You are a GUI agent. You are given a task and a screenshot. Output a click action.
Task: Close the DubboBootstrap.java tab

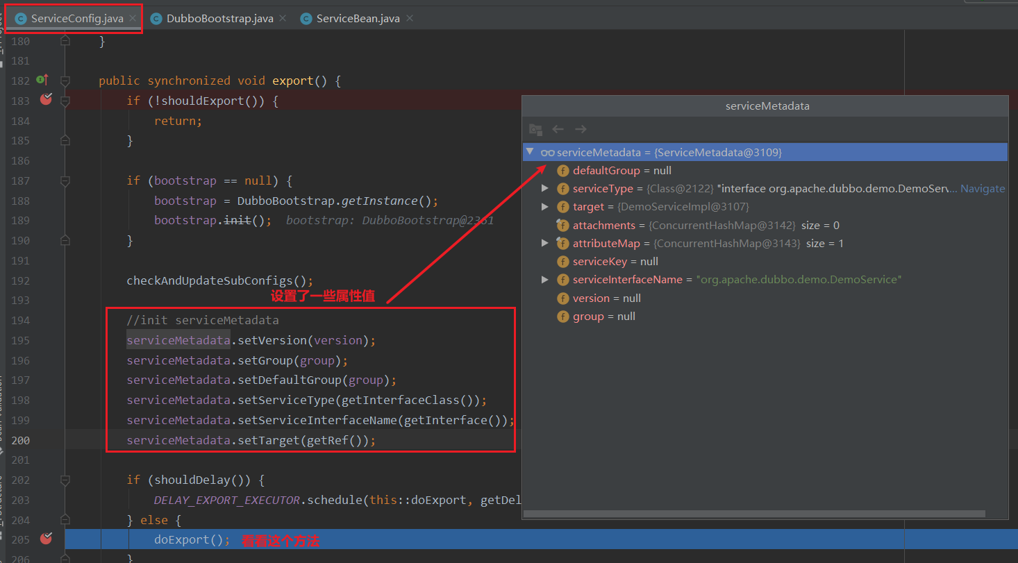(x=283, y=18)
